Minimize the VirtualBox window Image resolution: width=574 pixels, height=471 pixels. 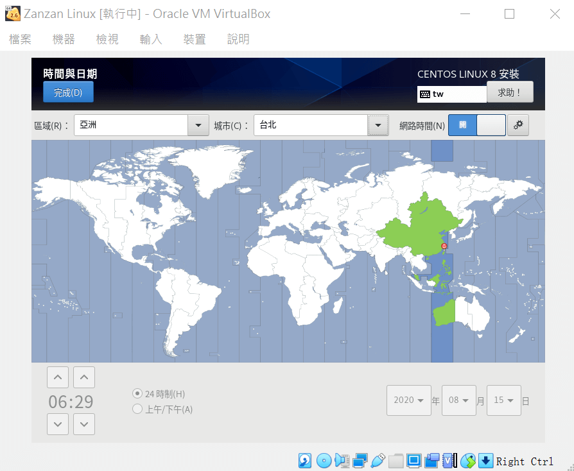(465, 14)
